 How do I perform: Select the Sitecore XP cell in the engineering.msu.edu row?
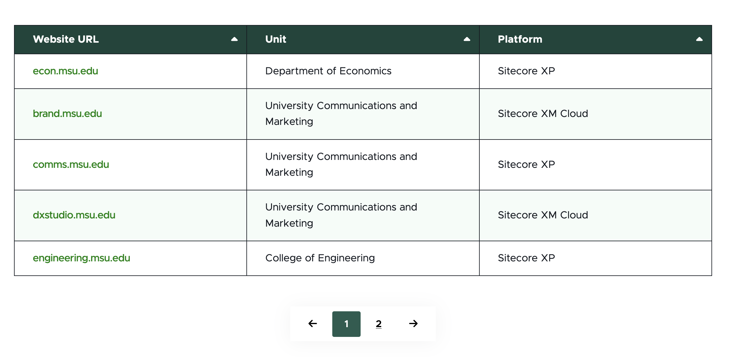[595, 258]
